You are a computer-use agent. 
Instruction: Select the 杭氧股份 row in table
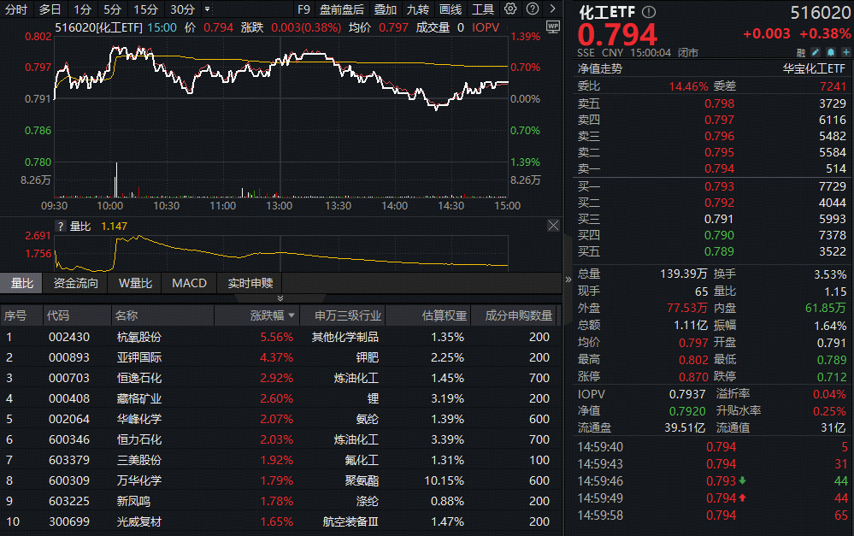138,337
